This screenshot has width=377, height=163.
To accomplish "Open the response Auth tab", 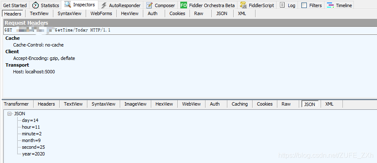I will click(x=215, y=104).
